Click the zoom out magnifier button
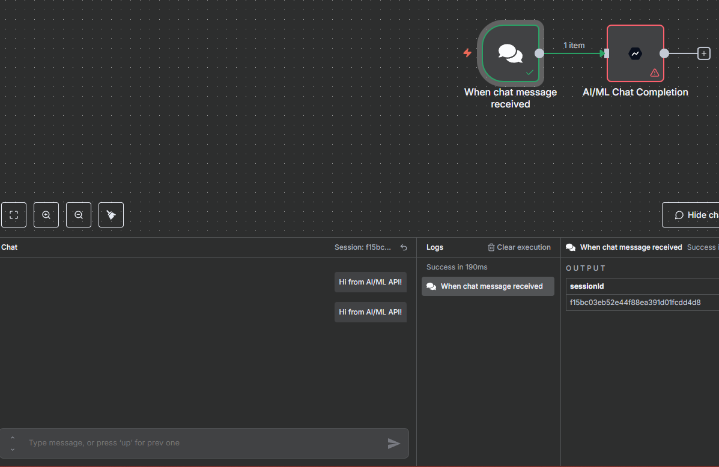The image size is (719, 467). pyautogui.click(x=79, y=215)
